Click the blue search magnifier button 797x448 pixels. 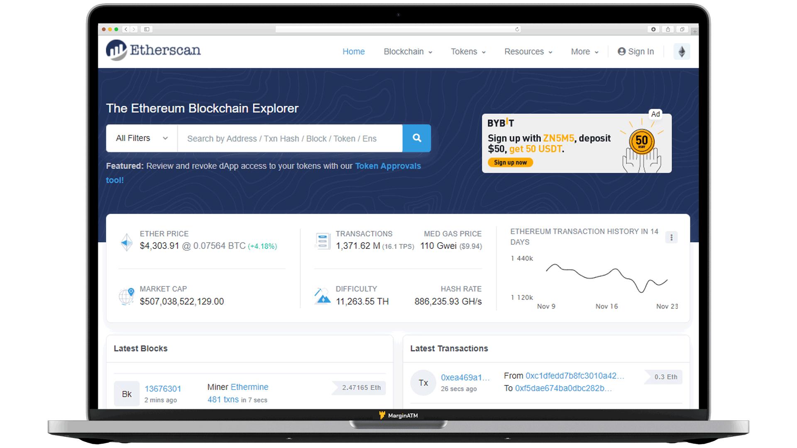417,138
